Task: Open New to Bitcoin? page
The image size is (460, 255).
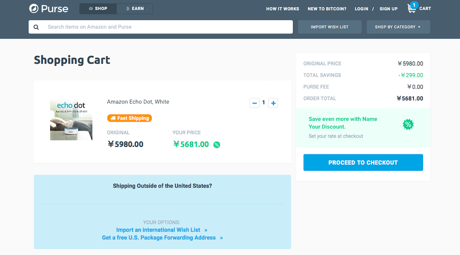Action: pyautogui.click(x=327, y=9)
